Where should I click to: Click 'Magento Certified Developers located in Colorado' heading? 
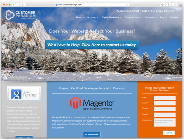click(x=92, y=88)
